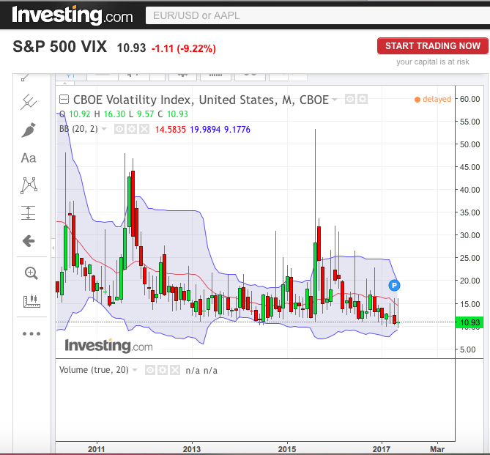Click the S&P 500 VIX heading

coord(59,47)
